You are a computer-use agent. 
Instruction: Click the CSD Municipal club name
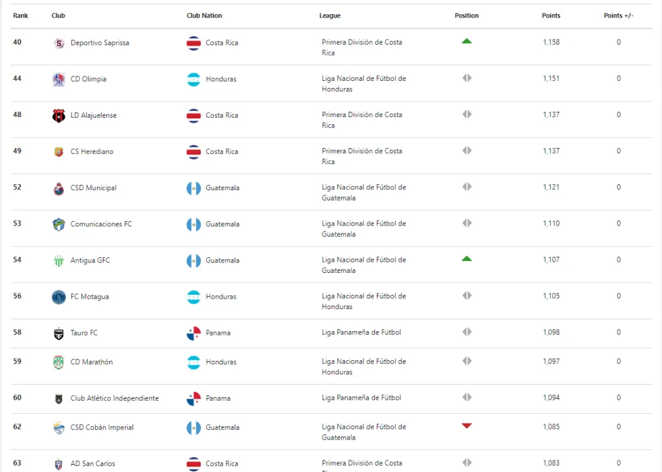click(x=93, y=188)
